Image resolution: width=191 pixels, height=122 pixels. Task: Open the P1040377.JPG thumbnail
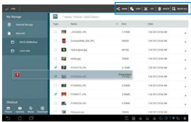64,94
